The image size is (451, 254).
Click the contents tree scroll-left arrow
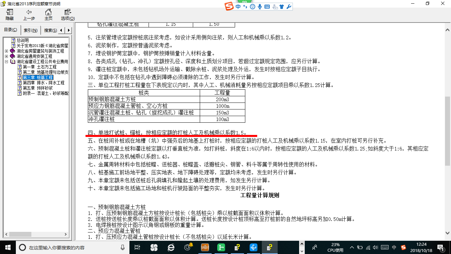click(6, 234)
